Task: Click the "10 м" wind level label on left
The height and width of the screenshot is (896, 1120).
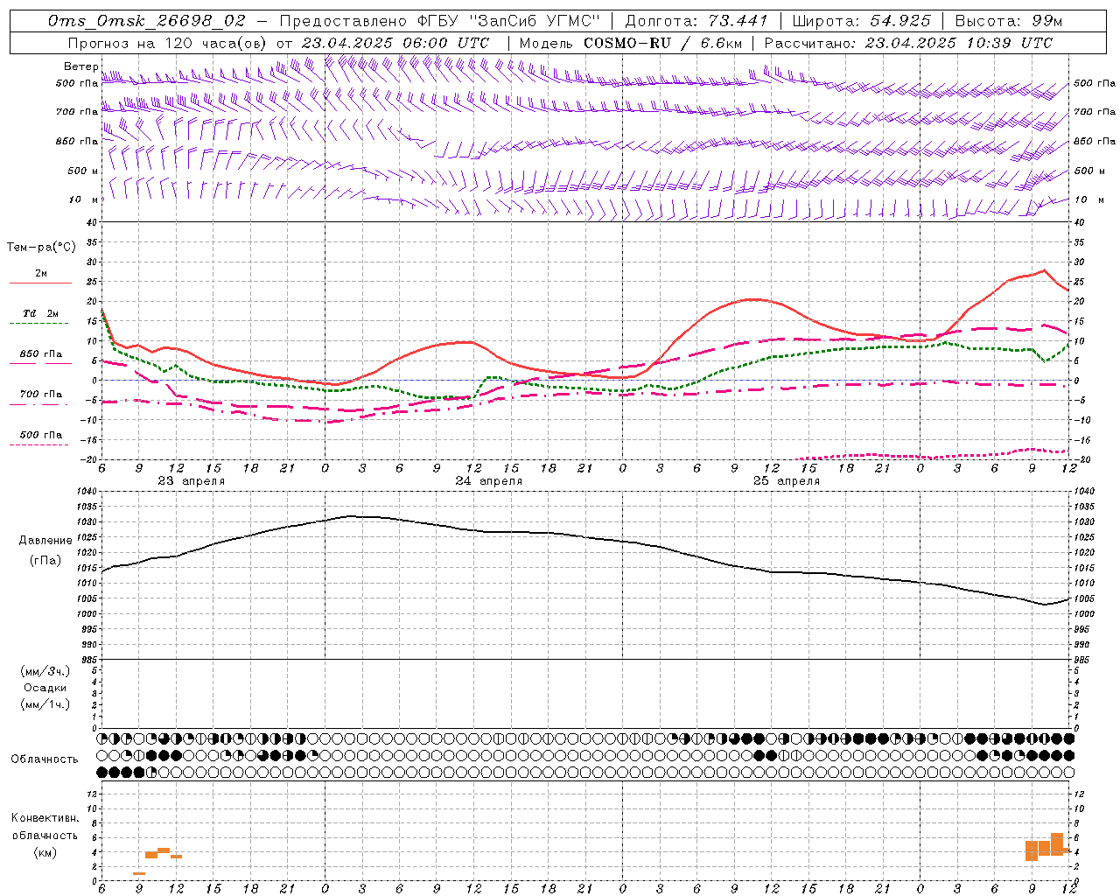Action: point(83,199)
